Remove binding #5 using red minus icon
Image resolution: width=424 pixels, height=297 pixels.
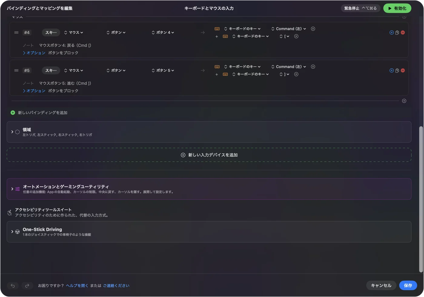(403, 70)
